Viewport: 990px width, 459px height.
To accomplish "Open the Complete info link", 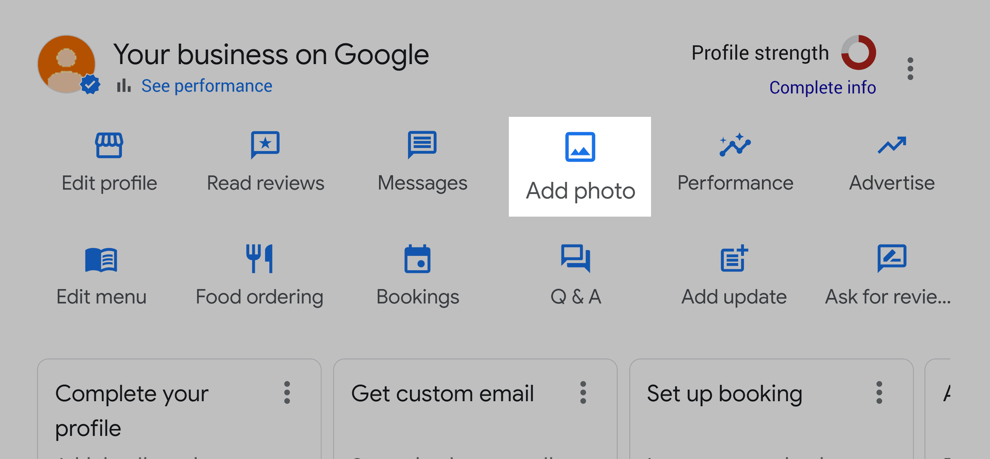I will tap(822, 88).
